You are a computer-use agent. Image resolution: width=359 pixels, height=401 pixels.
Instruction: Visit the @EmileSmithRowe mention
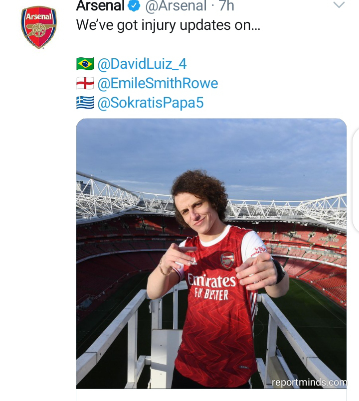(x=158, y=83)
